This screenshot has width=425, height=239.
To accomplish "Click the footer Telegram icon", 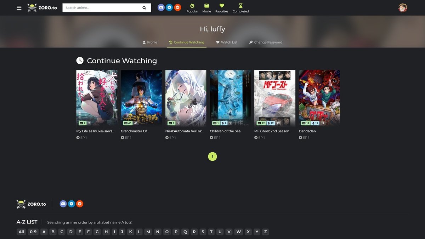I will point(72,204).
